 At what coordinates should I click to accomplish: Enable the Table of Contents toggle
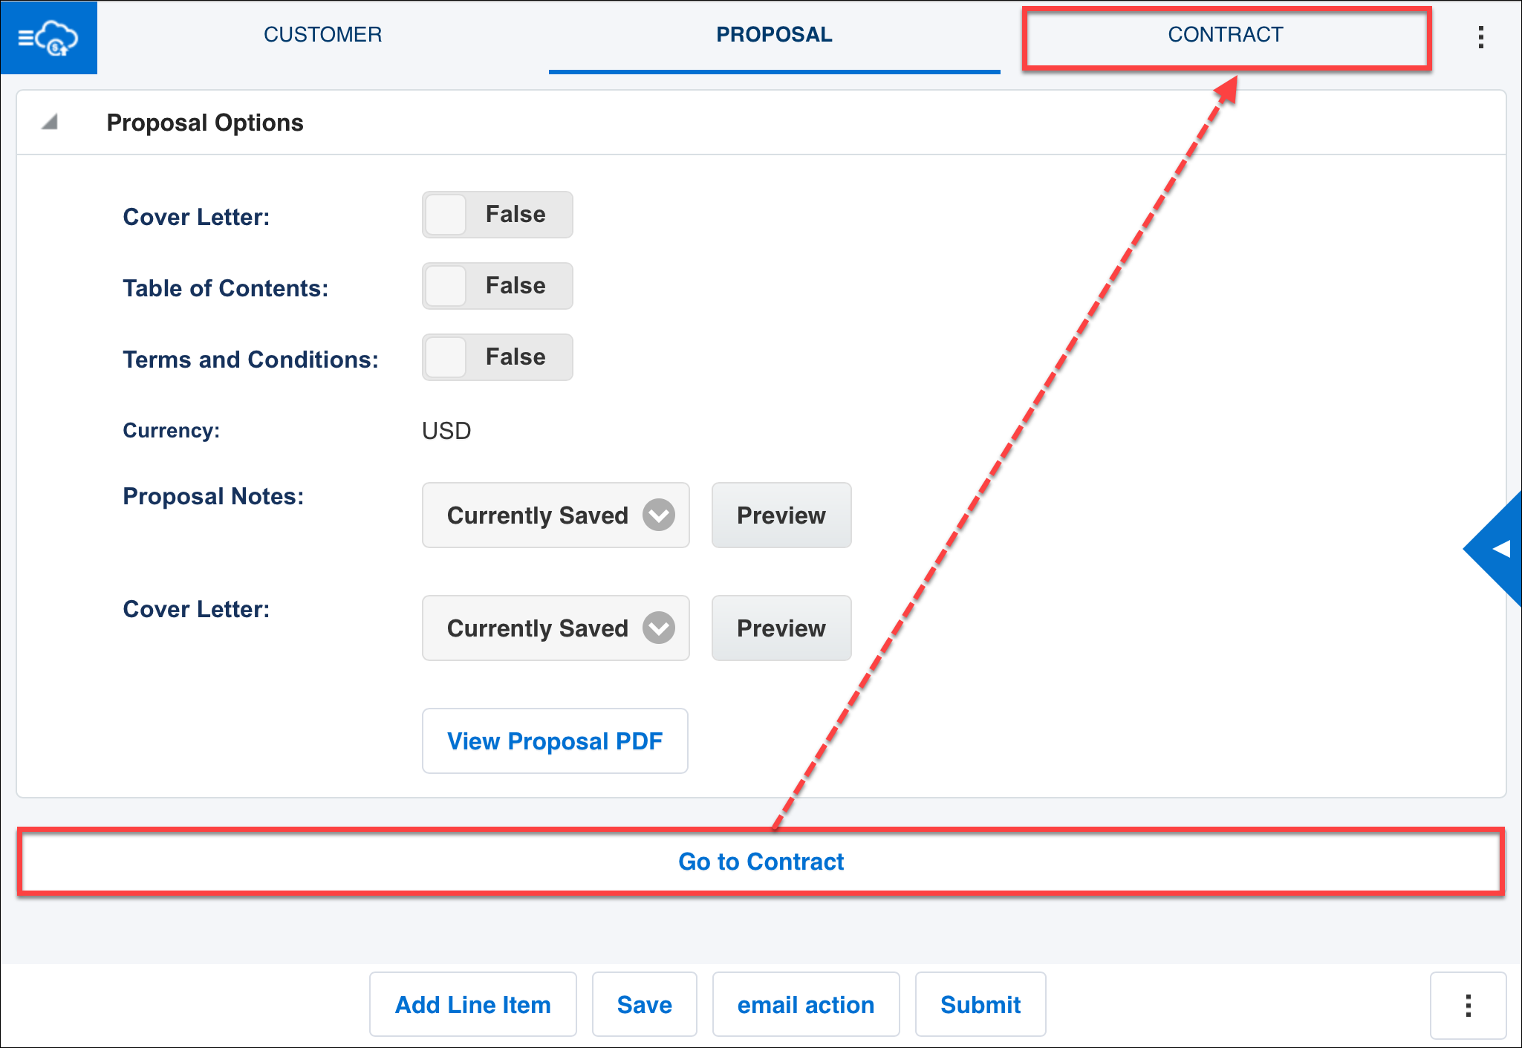click(496, 286)
